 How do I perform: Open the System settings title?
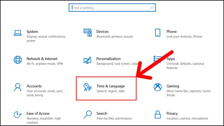point(32,32)
